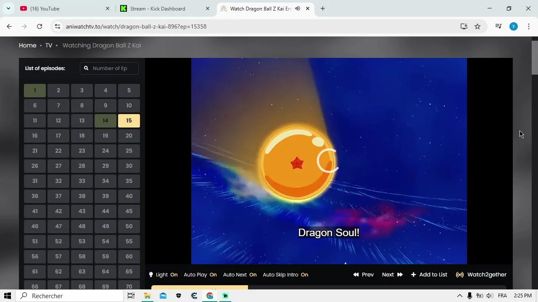Toggle Auto Next

click(x=240, y=275)
